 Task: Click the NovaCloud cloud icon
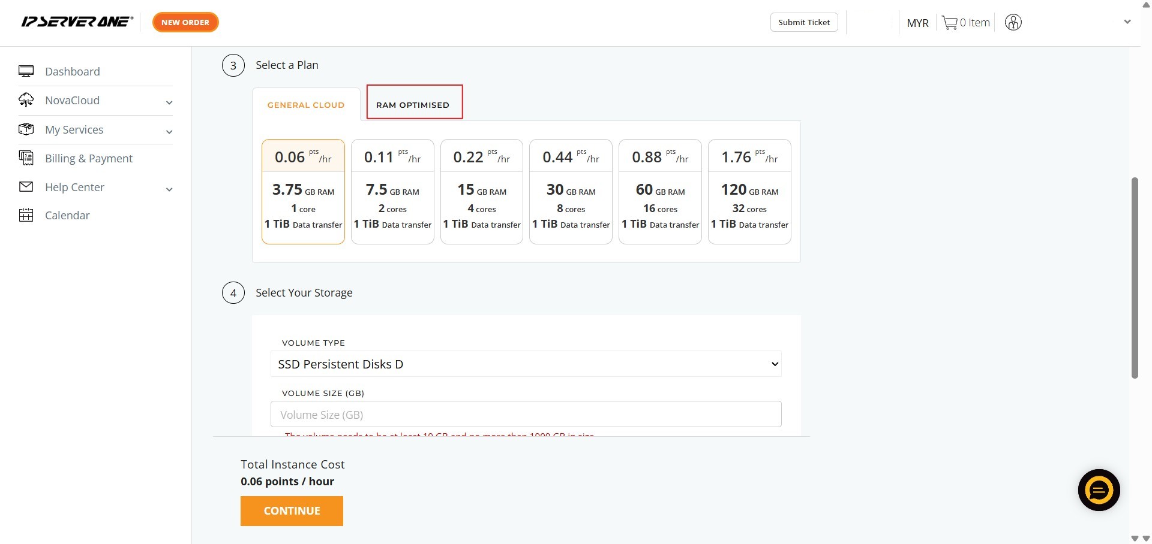(x=26, y=100)
